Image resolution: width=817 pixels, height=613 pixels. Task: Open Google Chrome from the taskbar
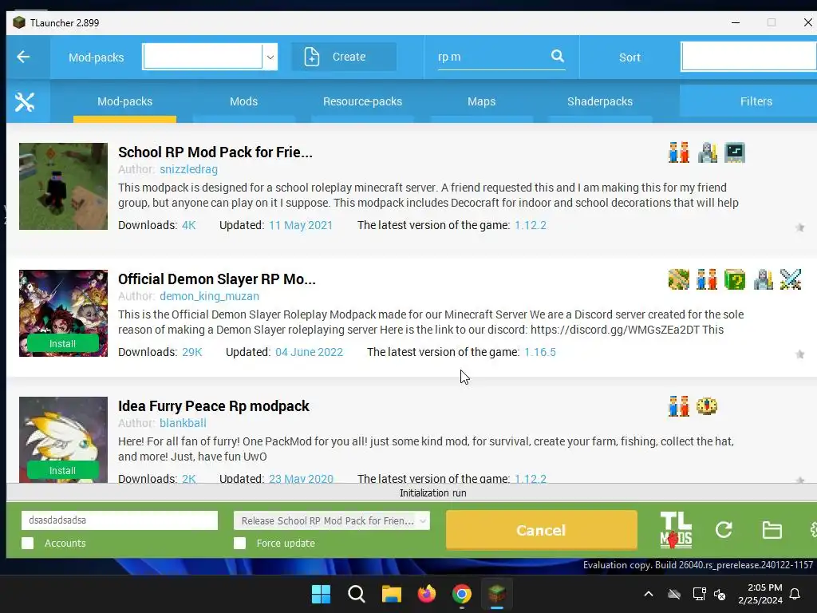pos(462,594)
